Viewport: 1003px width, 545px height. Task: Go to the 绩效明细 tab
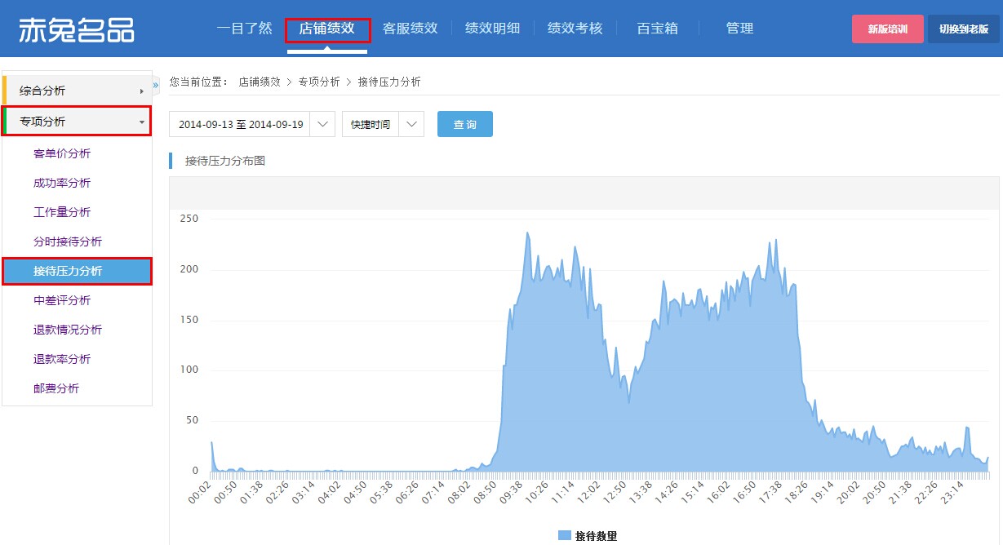(x=492, y=29)
